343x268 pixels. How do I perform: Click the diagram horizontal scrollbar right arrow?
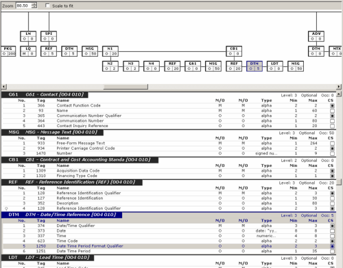tap(339, 87)
